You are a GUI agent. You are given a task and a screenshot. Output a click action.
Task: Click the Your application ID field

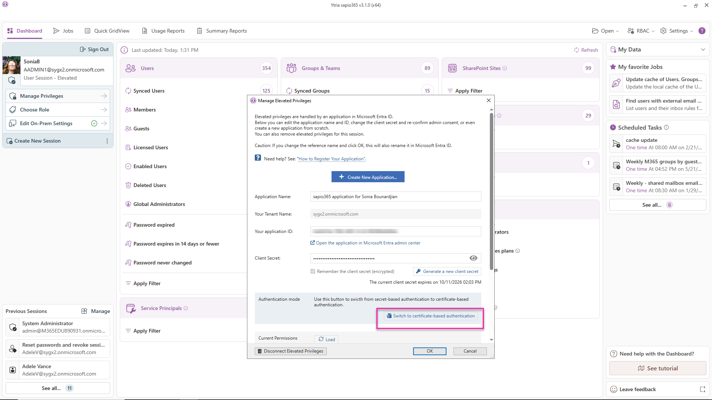coord(396,231)
